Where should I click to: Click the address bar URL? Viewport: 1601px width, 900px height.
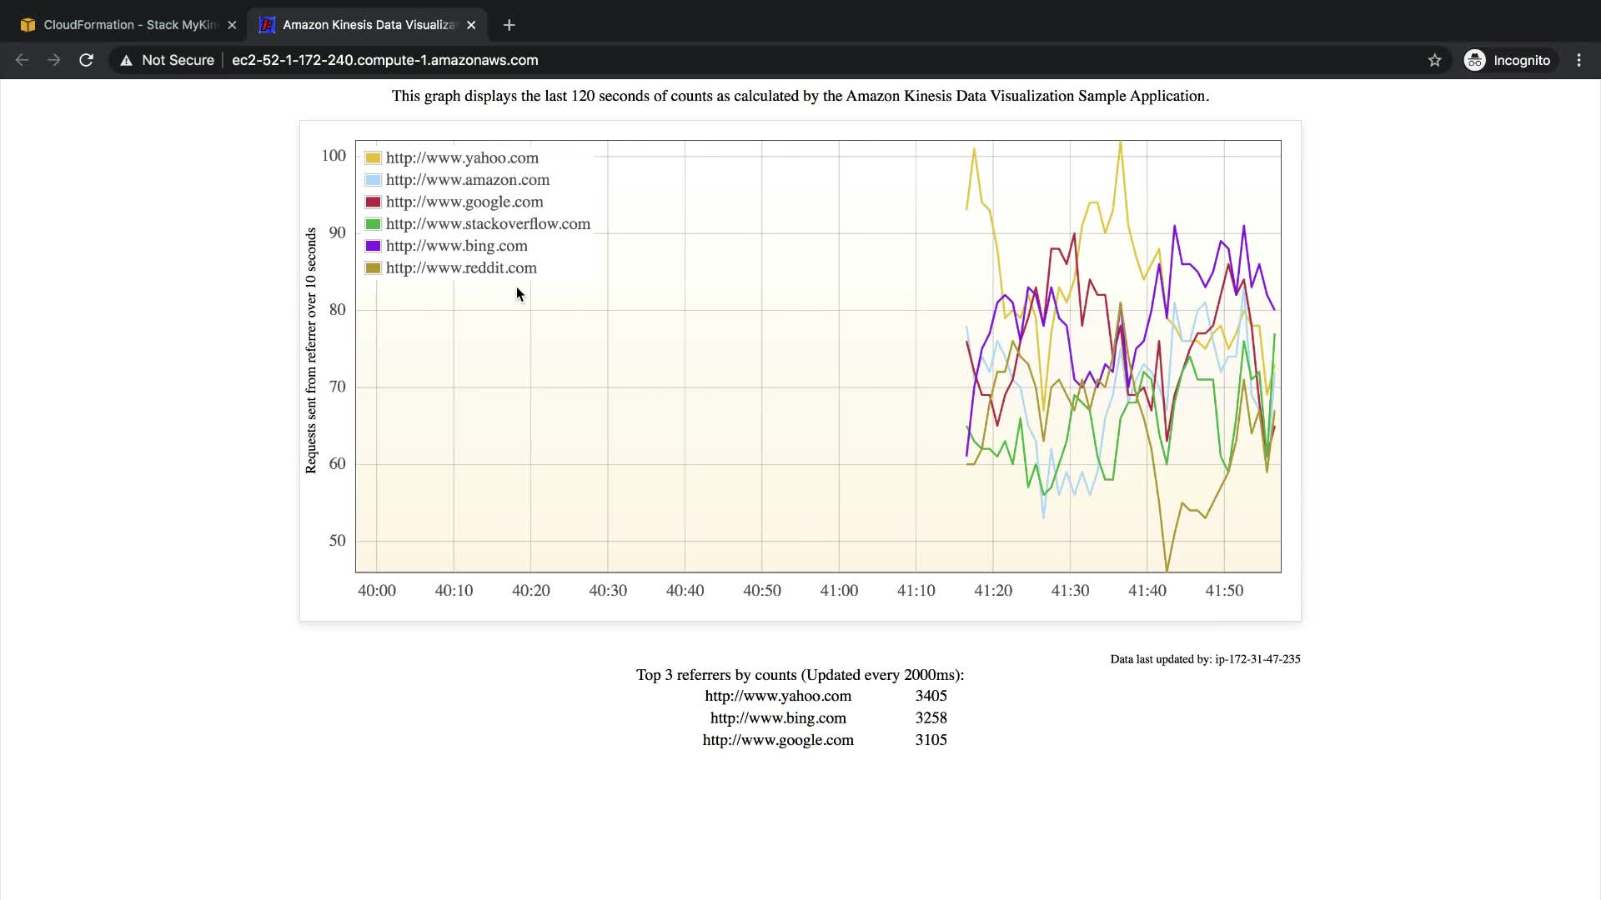(x=384, y=60)
